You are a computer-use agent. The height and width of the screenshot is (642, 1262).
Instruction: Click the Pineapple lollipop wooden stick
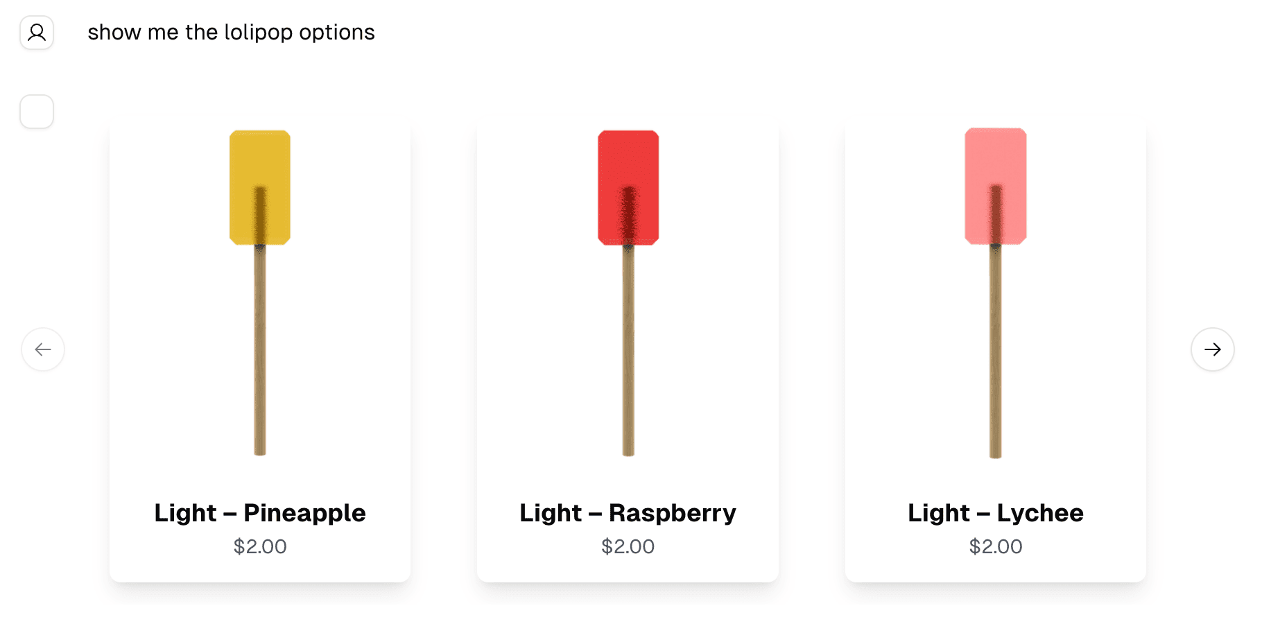click(260, 350)
